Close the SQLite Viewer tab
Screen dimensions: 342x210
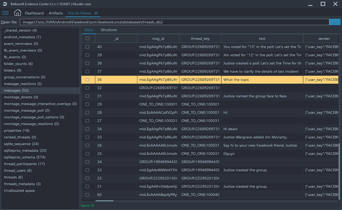(96, 13)
